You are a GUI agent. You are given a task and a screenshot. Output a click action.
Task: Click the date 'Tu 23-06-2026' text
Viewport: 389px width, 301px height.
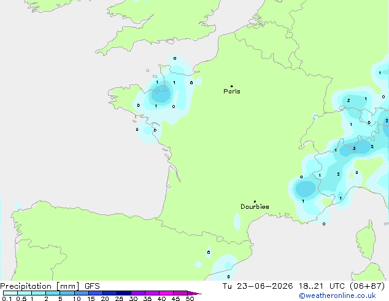(x=258, y=286)
